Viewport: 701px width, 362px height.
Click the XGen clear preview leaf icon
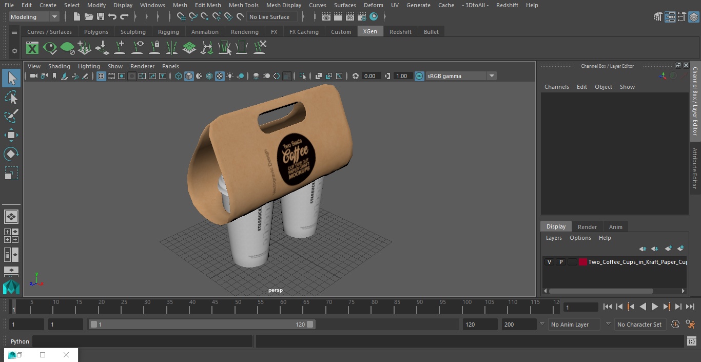[67, 48]
